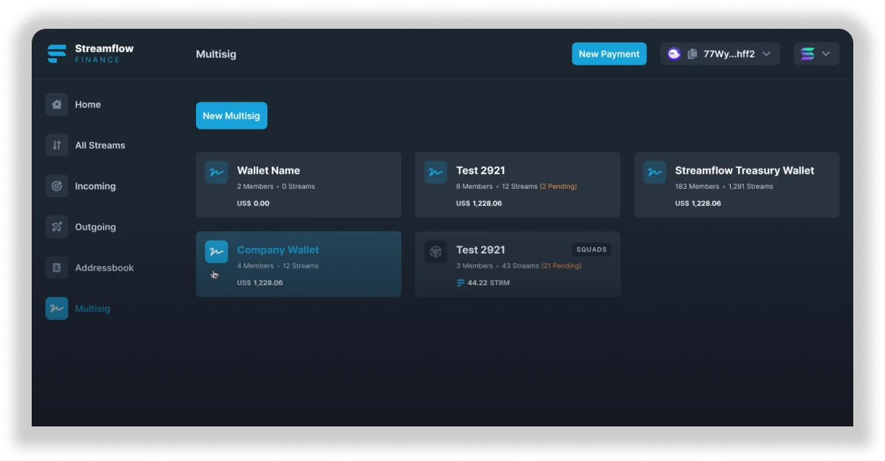Click the "8 Members" text
885x461 pixels.
[x=475, y=187]
